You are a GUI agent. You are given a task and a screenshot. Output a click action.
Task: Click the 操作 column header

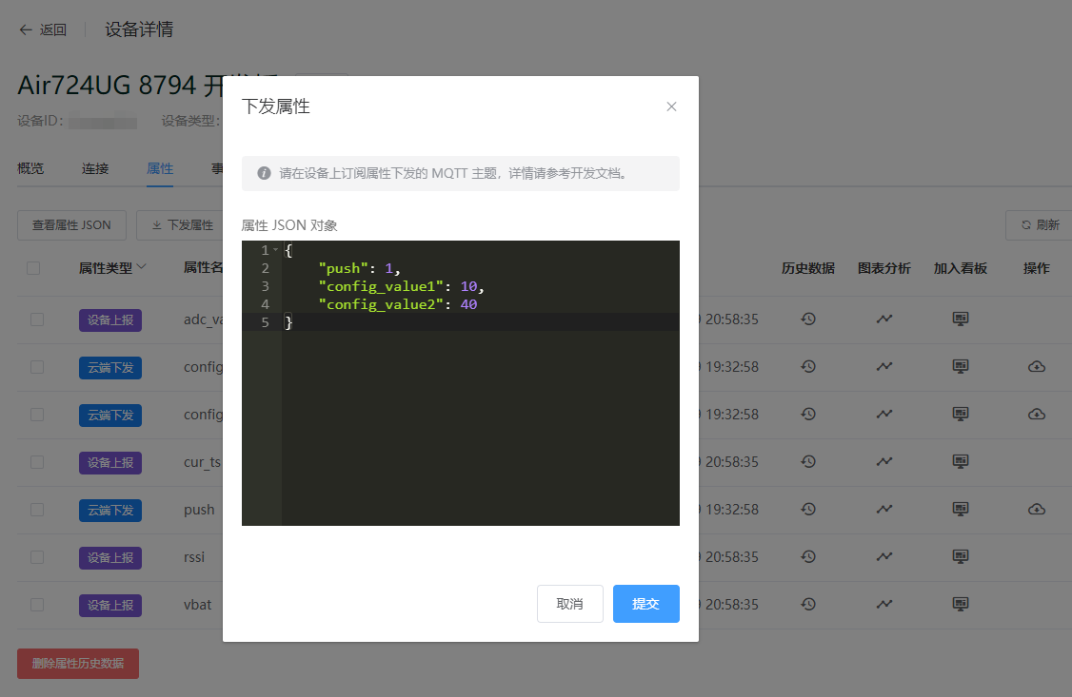click(x=1037, y=268)
